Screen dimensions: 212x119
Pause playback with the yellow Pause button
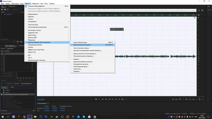[x=103, y=99]
